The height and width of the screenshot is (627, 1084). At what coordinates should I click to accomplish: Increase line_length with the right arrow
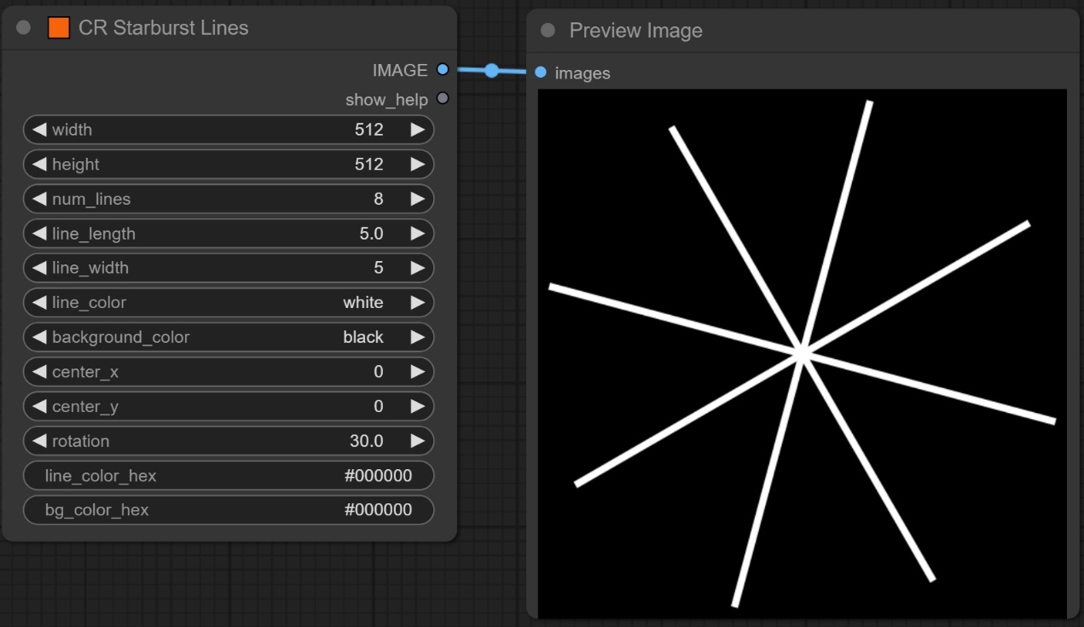point(417,233)
